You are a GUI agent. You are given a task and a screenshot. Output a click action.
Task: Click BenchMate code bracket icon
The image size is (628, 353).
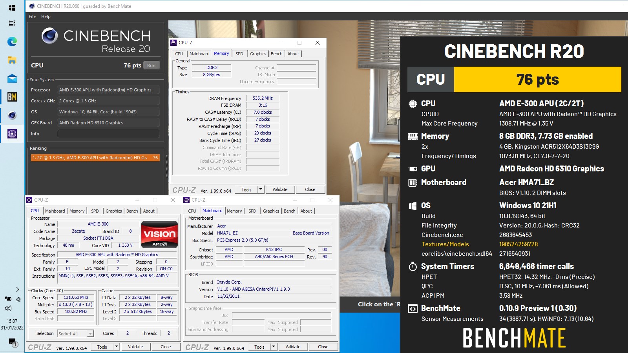pos(413,308)
